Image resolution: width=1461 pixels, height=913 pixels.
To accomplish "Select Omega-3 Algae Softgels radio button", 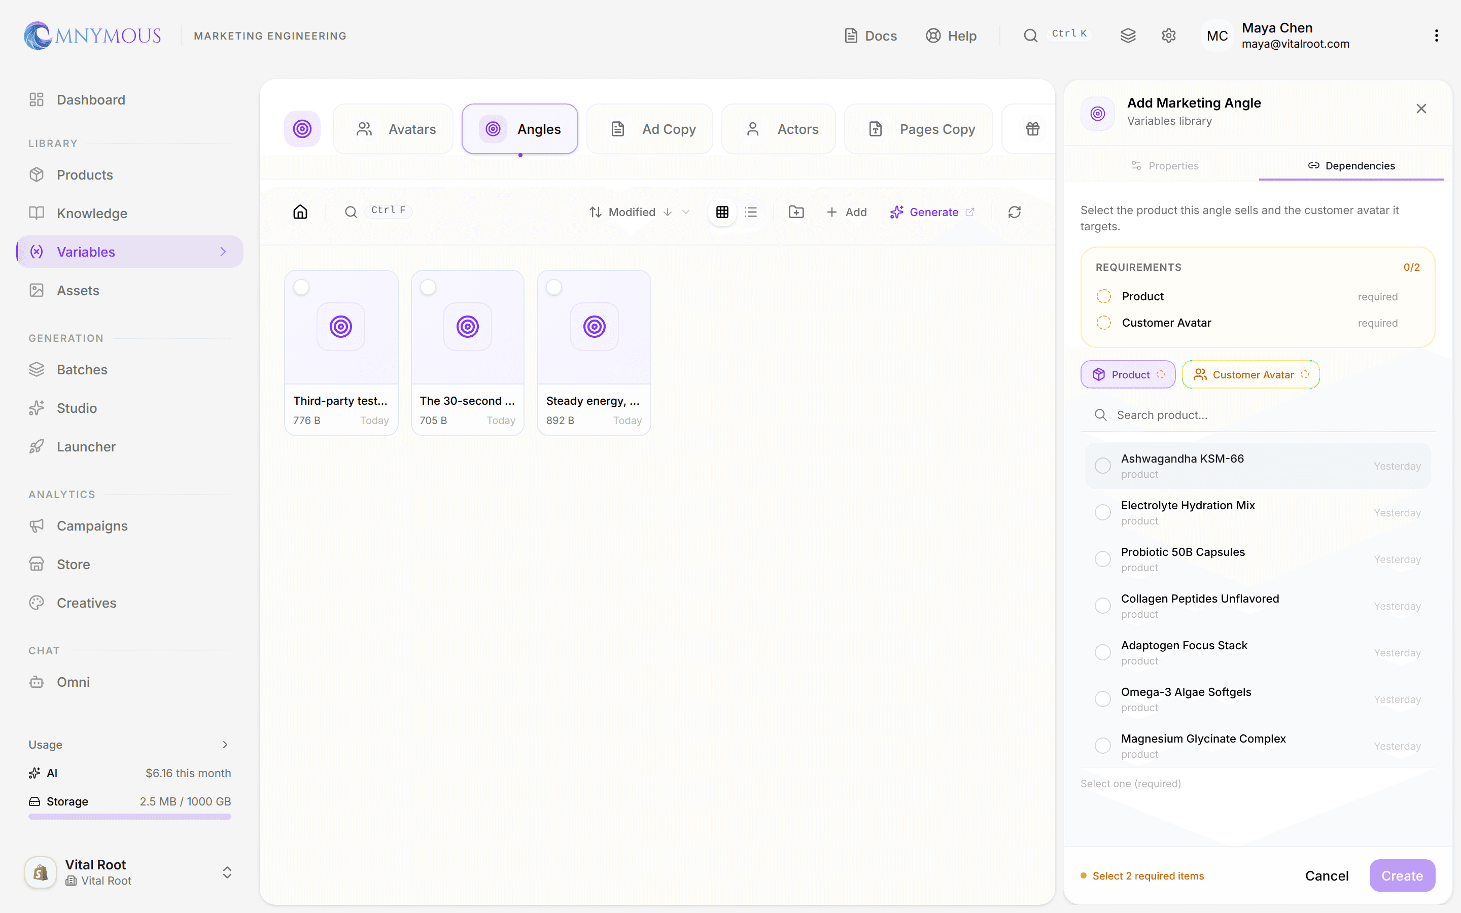I will (1103, 698).
